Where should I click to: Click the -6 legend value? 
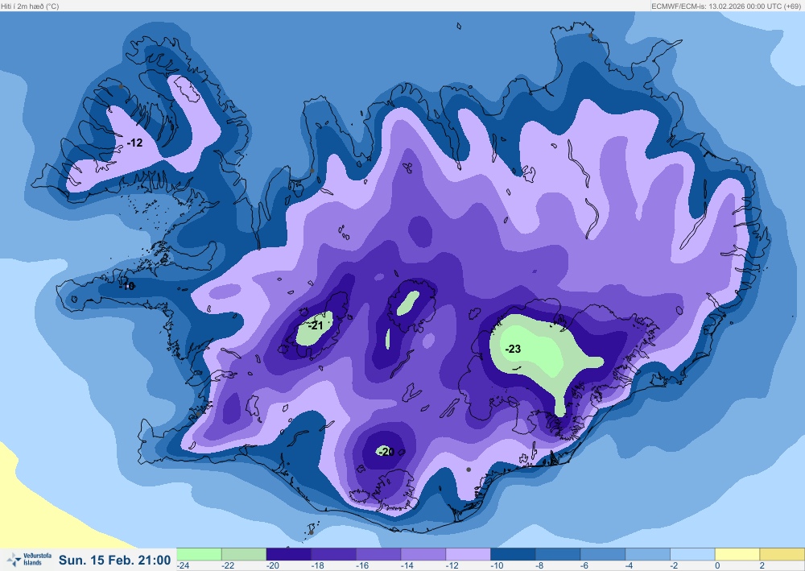[584, 566]
